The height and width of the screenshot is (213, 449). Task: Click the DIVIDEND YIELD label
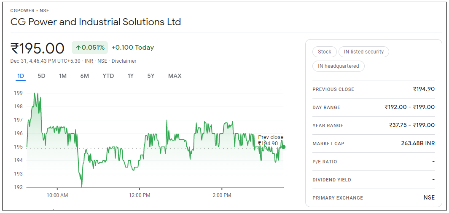pos(332,180)
